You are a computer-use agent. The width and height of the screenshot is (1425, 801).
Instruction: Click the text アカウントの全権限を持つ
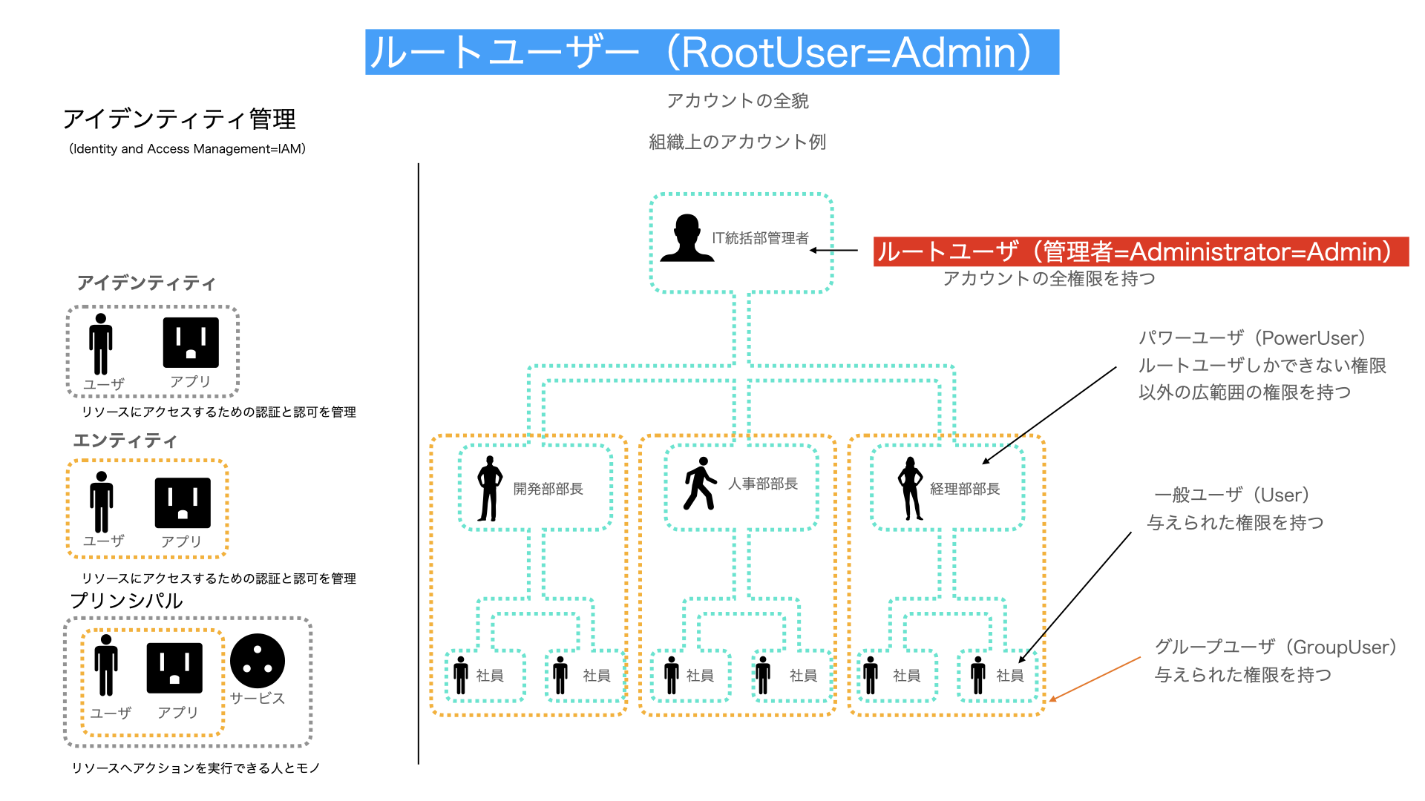1049,279
